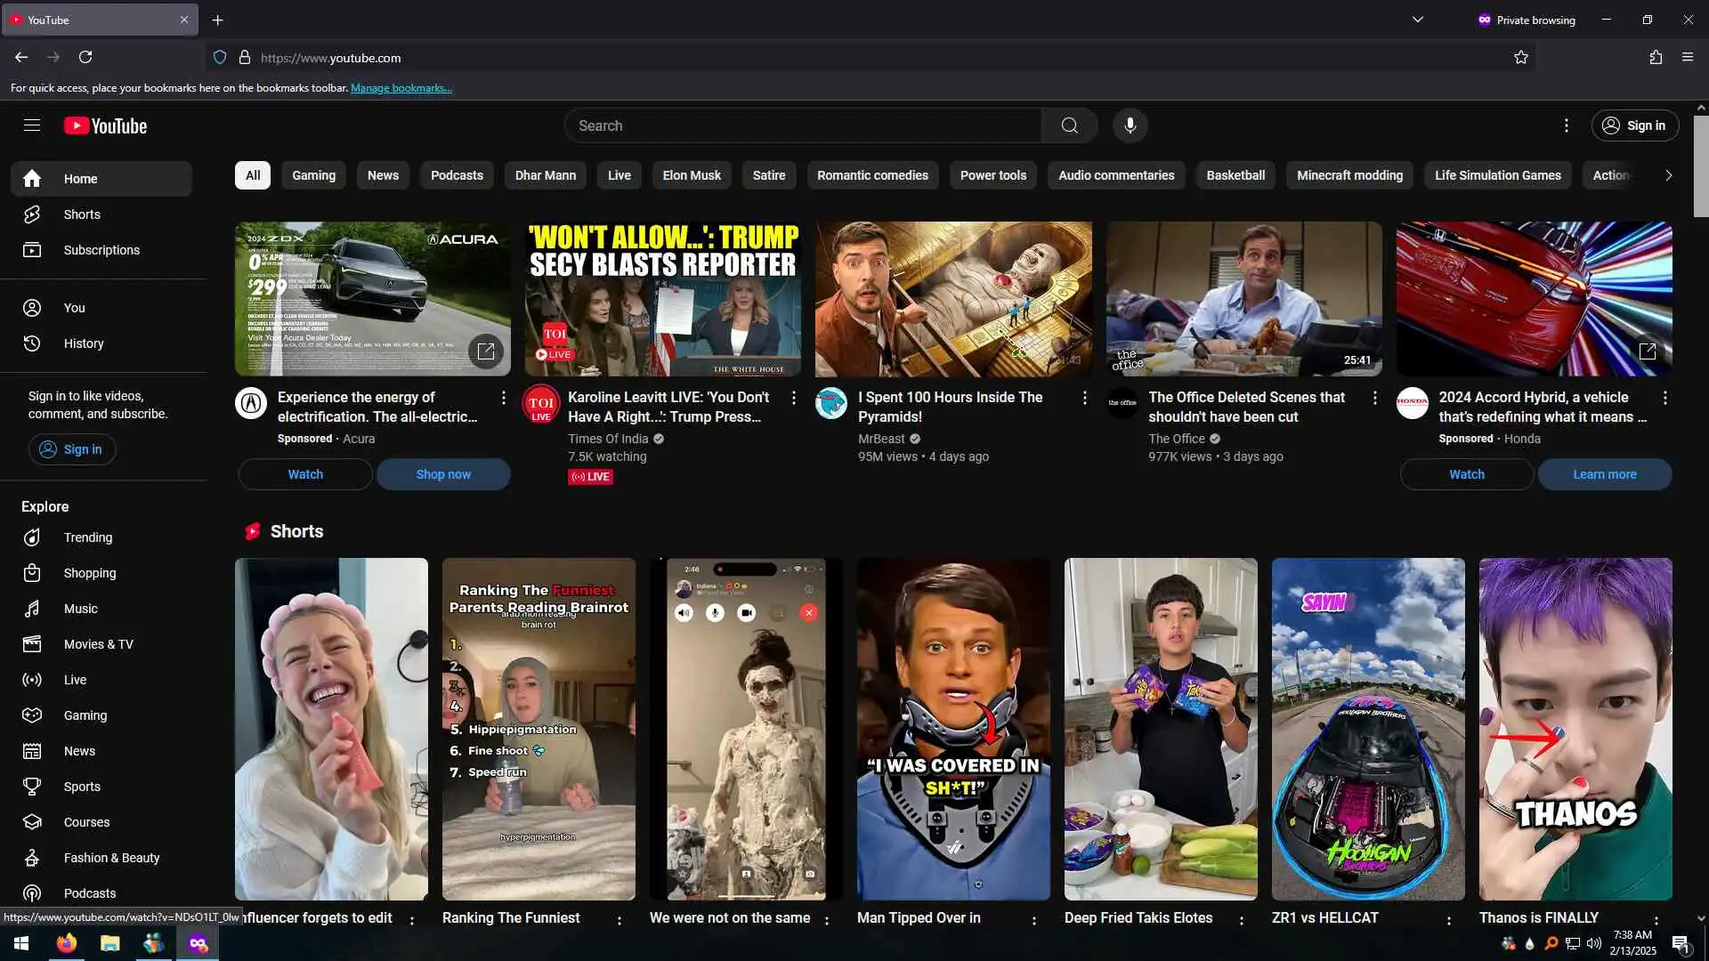Click the voice search microphone icon
Viewport: 1709px width, 961px height.
point(1130,125)
